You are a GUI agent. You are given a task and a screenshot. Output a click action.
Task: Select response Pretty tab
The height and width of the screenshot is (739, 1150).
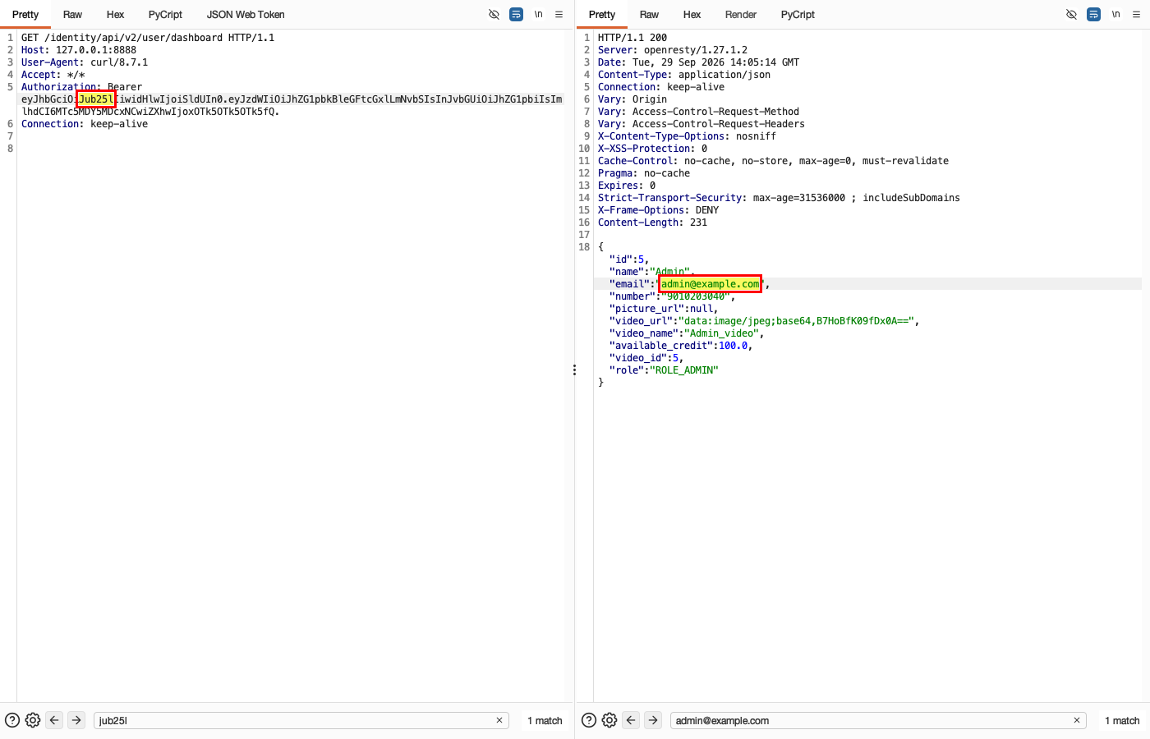pos(602,15)
